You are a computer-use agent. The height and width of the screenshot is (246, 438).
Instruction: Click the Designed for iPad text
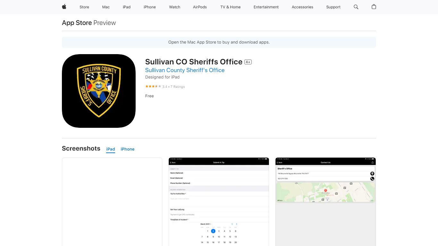coord(162,77)
